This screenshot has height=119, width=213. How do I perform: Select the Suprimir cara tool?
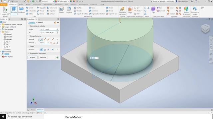click(x=112, y=14)
